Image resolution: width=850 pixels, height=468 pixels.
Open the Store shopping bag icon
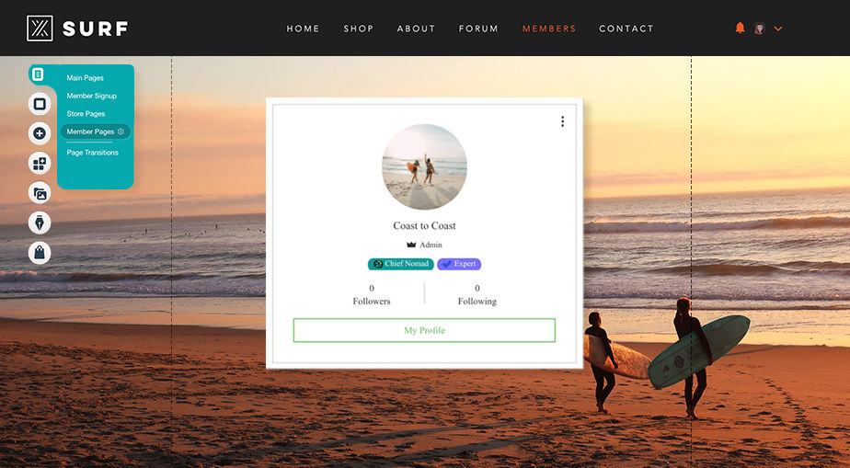[x=40, y=253]
